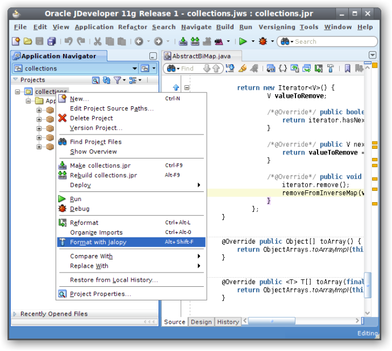392x351 pixels.
Task: Click the New icon in the main toolbar
Action: point(16,41)
